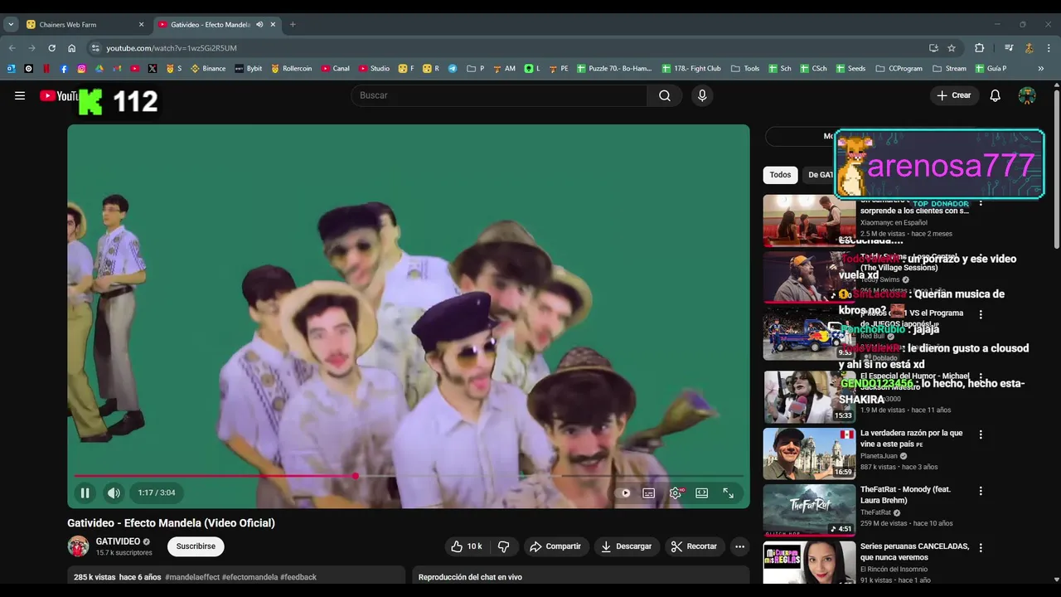The image size is (1061, 597).
Task: Click Recortar to clip the video
Action: click(695, 546)
